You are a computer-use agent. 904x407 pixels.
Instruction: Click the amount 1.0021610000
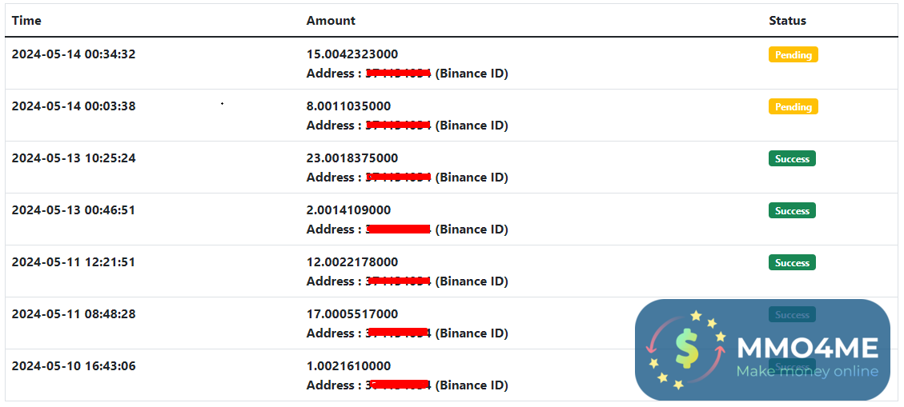(348, 365)
